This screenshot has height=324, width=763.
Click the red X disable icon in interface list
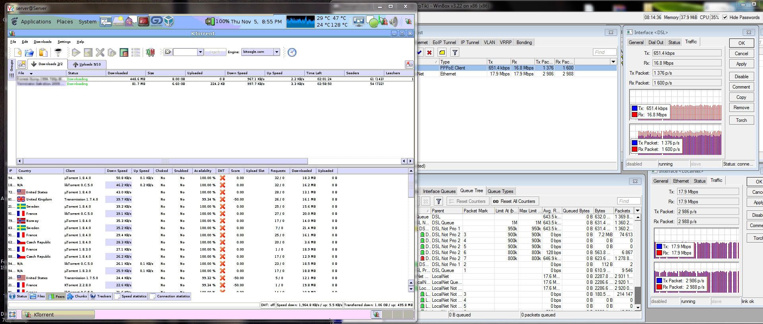pos(429,52)
